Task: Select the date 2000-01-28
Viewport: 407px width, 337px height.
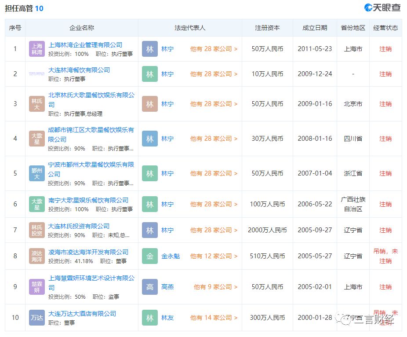Action: pyautogui.click(x=315, y=318)
